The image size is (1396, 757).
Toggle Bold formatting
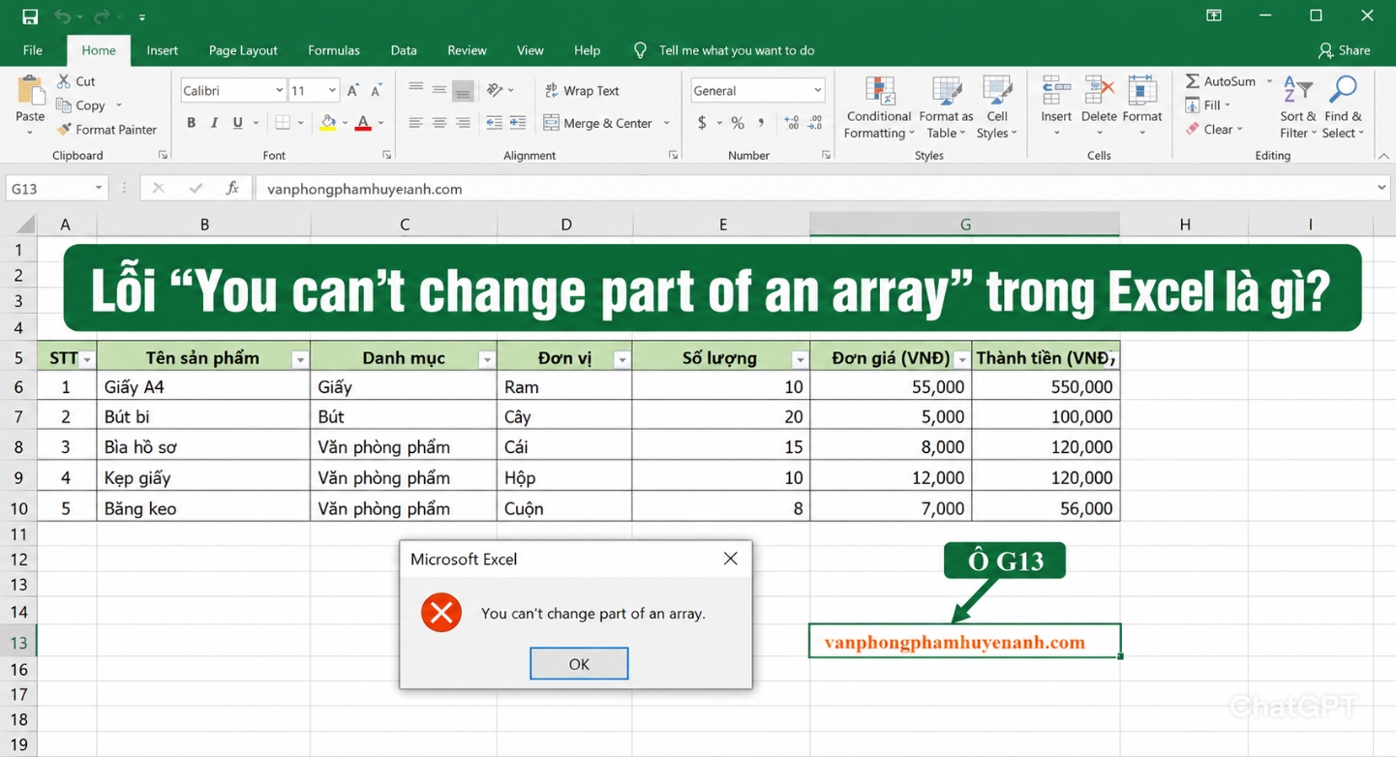191,123
